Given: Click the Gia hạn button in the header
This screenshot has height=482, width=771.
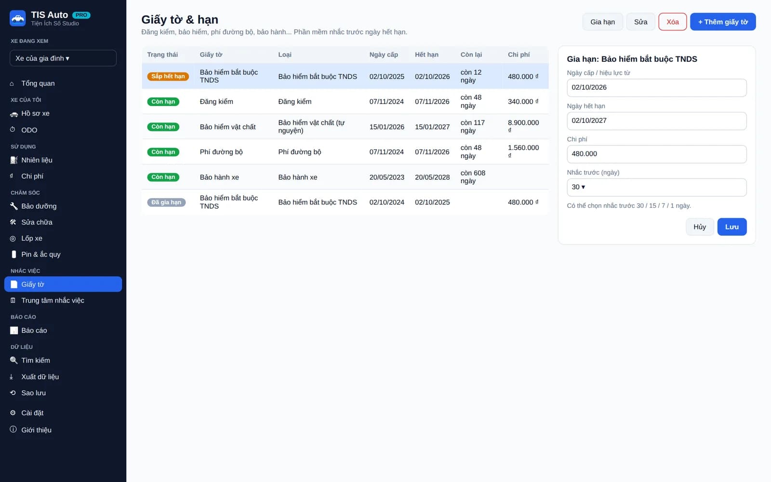Looking at the screenshot, I should click(602, 22).
